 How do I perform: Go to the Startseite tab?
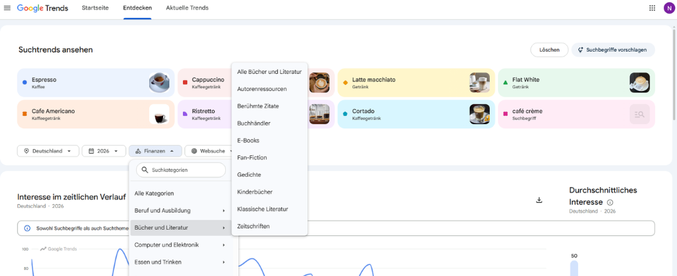click(95, 8)
